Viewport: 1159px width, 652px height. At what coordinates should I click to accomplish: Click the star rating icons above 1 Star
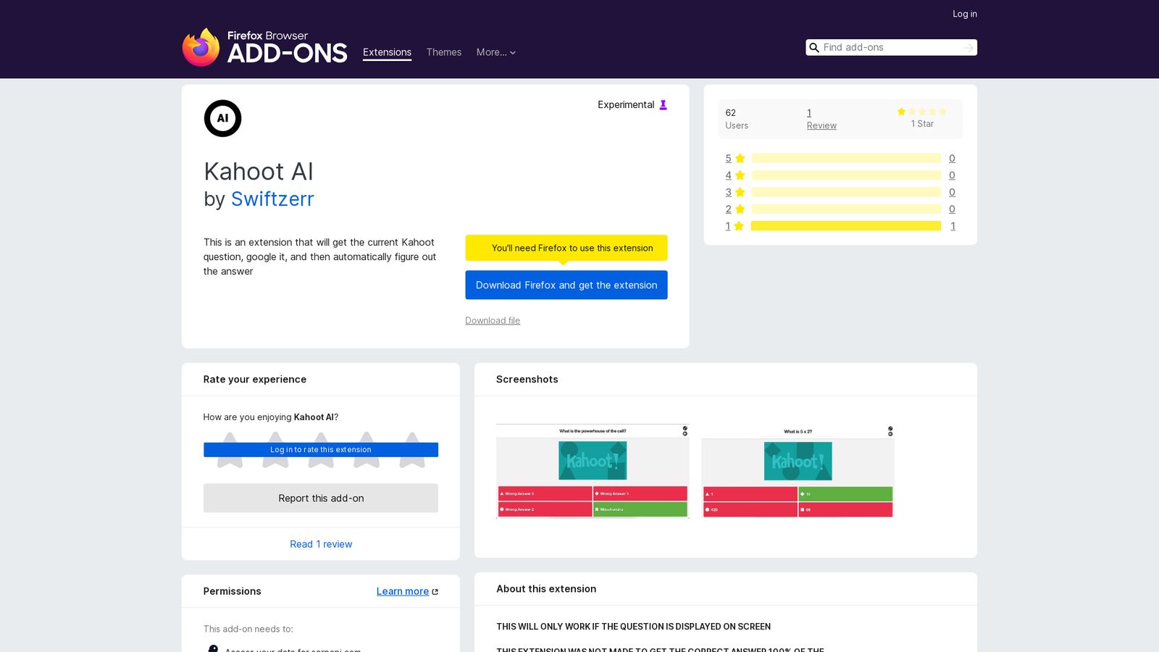click(x=922, y=112)
